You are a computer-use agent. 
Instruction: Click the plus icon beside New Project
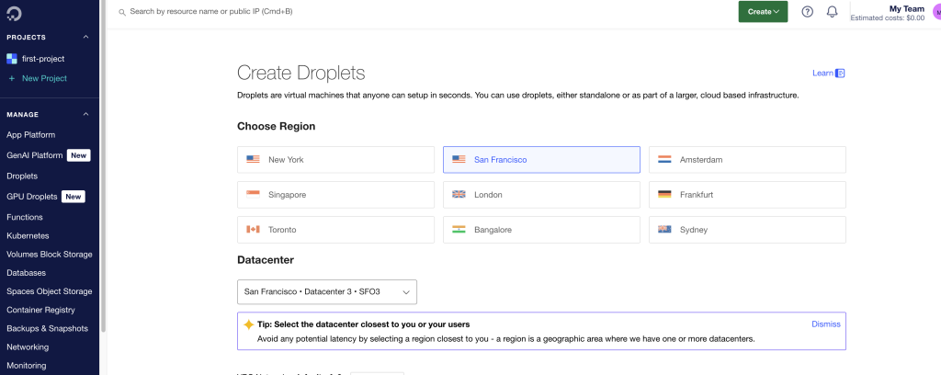[11, 79]
